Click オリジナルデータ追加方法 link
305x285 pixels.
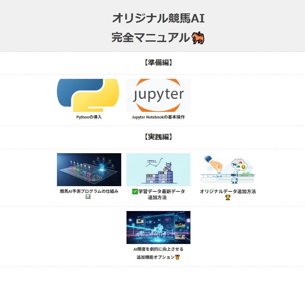228,191
